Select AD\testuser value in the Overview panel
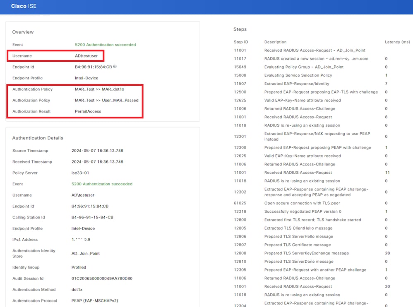413x307 pixels. [x=86, y=56]
